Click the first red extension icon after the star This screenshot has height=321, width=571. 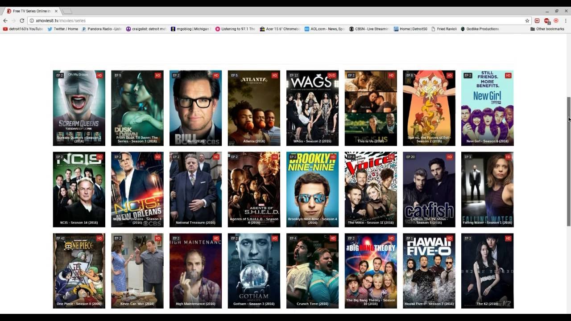(x=537, y=21)
